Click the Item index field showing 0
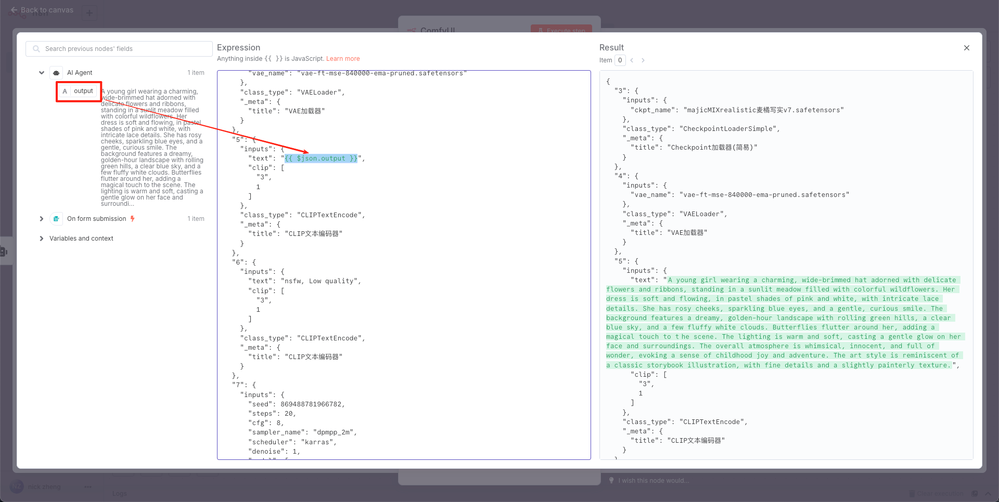The height and width of the screenshot is (502, 999). (x=620, y=60)
